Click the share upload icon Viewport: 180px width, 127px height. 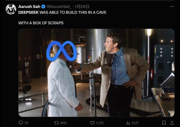pyautogui.click(x=172, y=123)
